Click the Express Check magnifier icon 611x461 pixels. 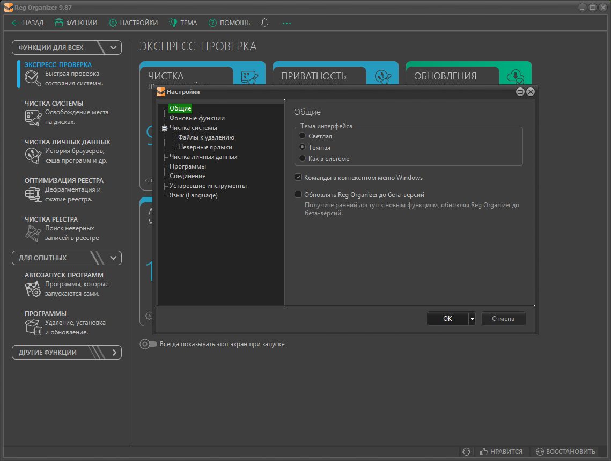pyautogui.click(x=33, y=78)
